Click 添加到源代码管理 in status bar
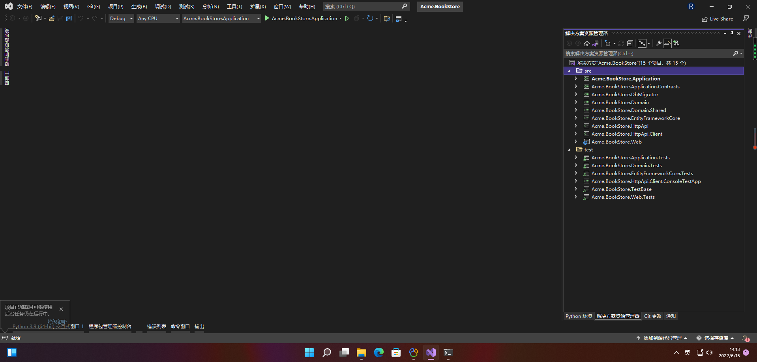Viewport: 757px width, 362px height. 662,338
